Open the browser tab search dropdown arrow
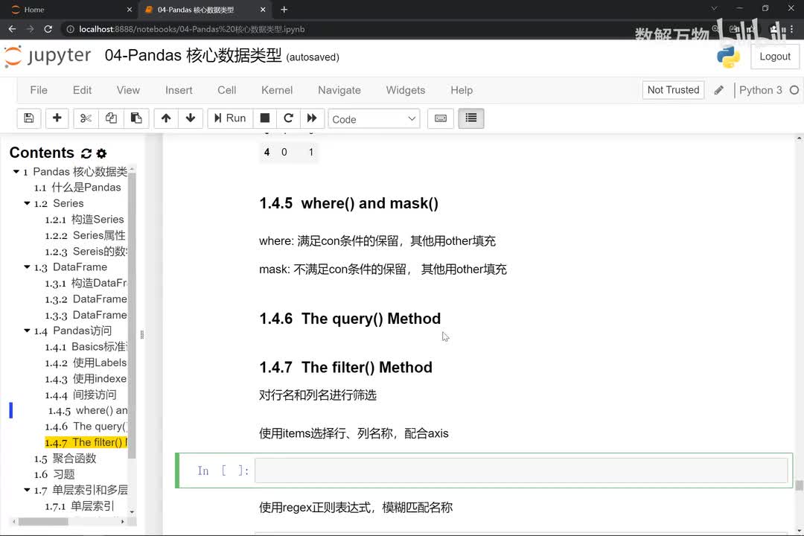 click(714, 9)
